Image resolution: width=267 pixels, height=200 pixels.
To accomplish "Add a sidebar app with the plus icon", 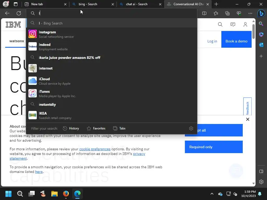I will [261, 56].
